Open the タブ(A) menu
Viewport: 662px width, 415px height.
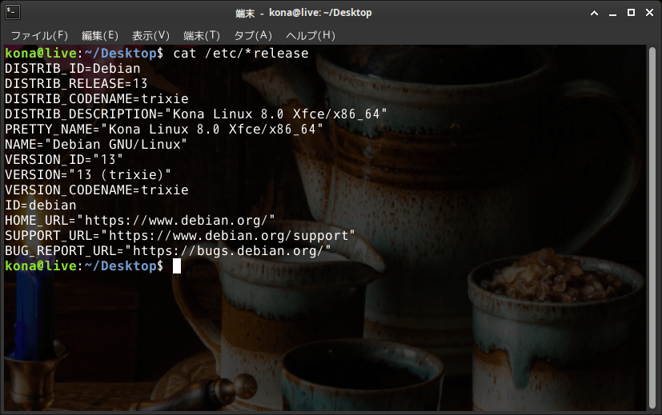pos(252,35)
